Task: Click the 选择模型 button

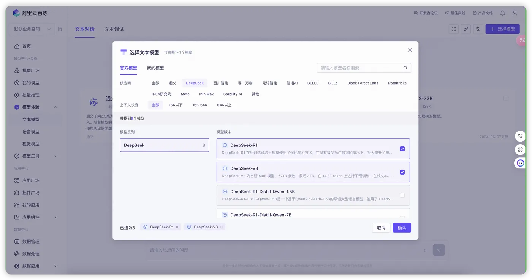Action: [502, 29]
